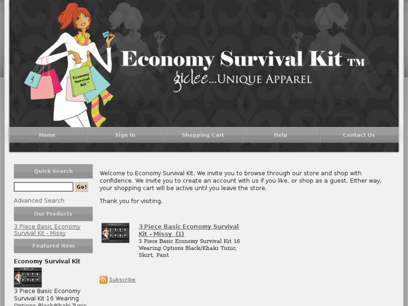Open the Featured Item thumbnail image

point(27,277)
